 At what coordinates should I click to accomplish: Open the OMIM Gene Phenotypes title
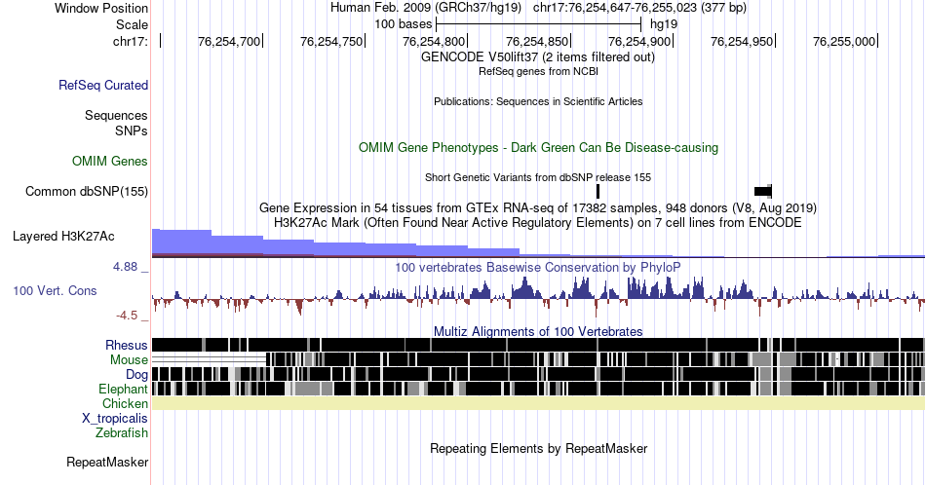point(538,147)
